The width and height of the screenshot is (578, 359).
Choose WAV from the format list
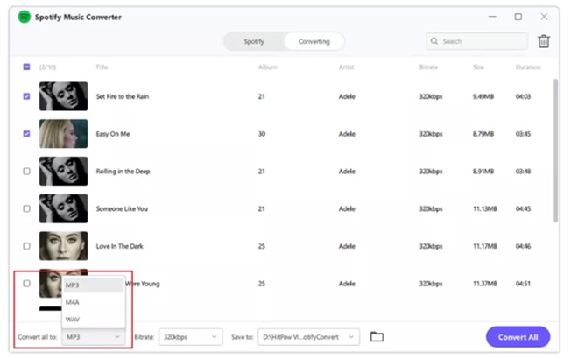pos(73,320)
